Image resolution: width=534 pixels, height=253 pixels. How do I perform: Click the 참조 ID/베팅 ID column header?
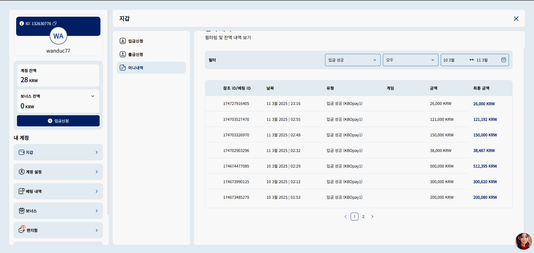pos(237,88)
